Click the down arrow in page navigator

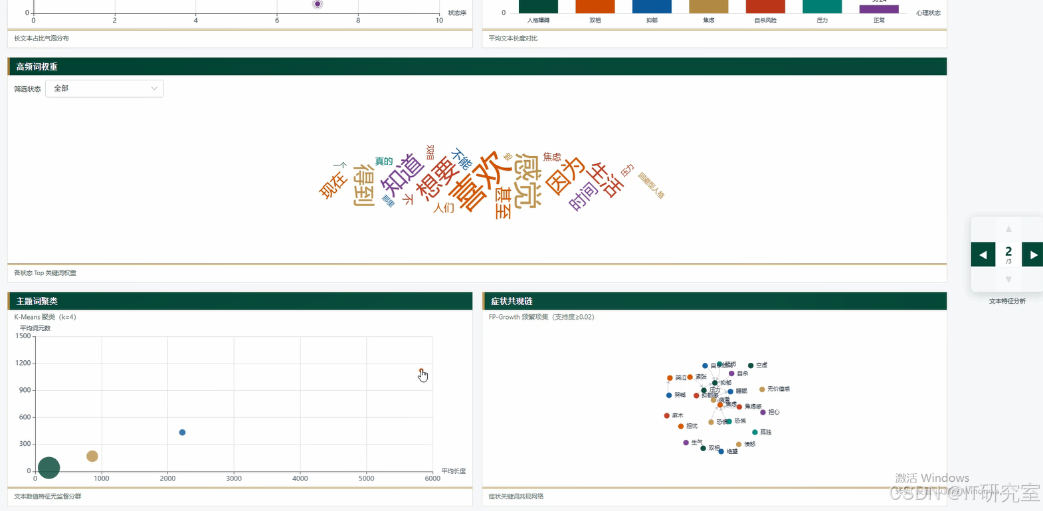[x=1008, y=279]
